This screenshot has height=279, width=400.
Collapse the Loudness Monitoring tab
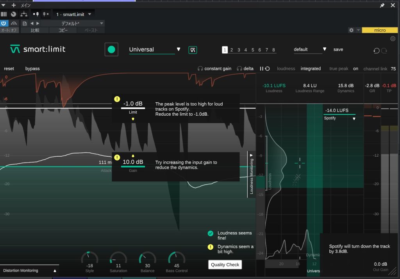pos(252,155)
